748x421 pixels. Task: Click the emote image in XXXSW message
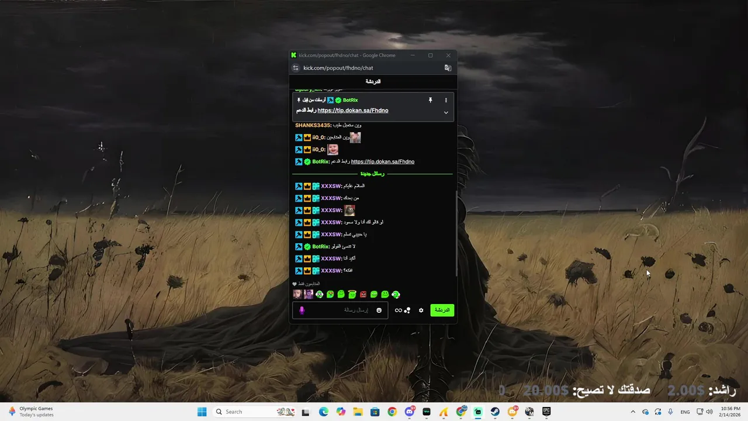349,210
